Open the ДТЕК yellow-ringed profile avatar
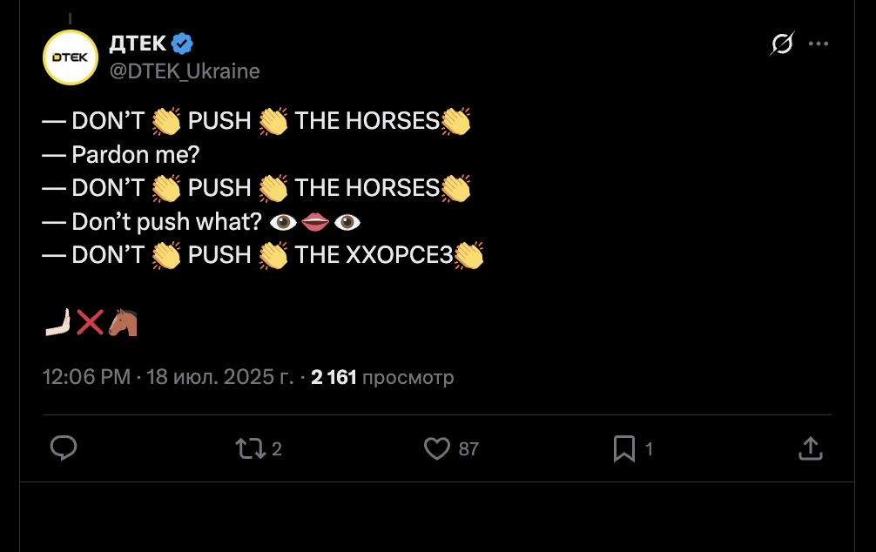Image resolution: width=876 pixels, height=552 pixels. (x=71, y=57)
